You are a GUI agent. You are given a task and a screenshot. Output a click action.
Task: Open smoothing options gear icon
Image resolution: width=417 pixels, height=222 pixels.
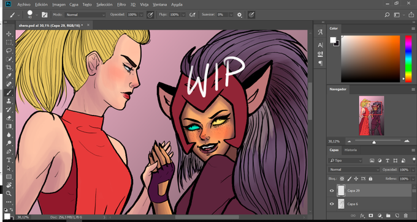239,15
